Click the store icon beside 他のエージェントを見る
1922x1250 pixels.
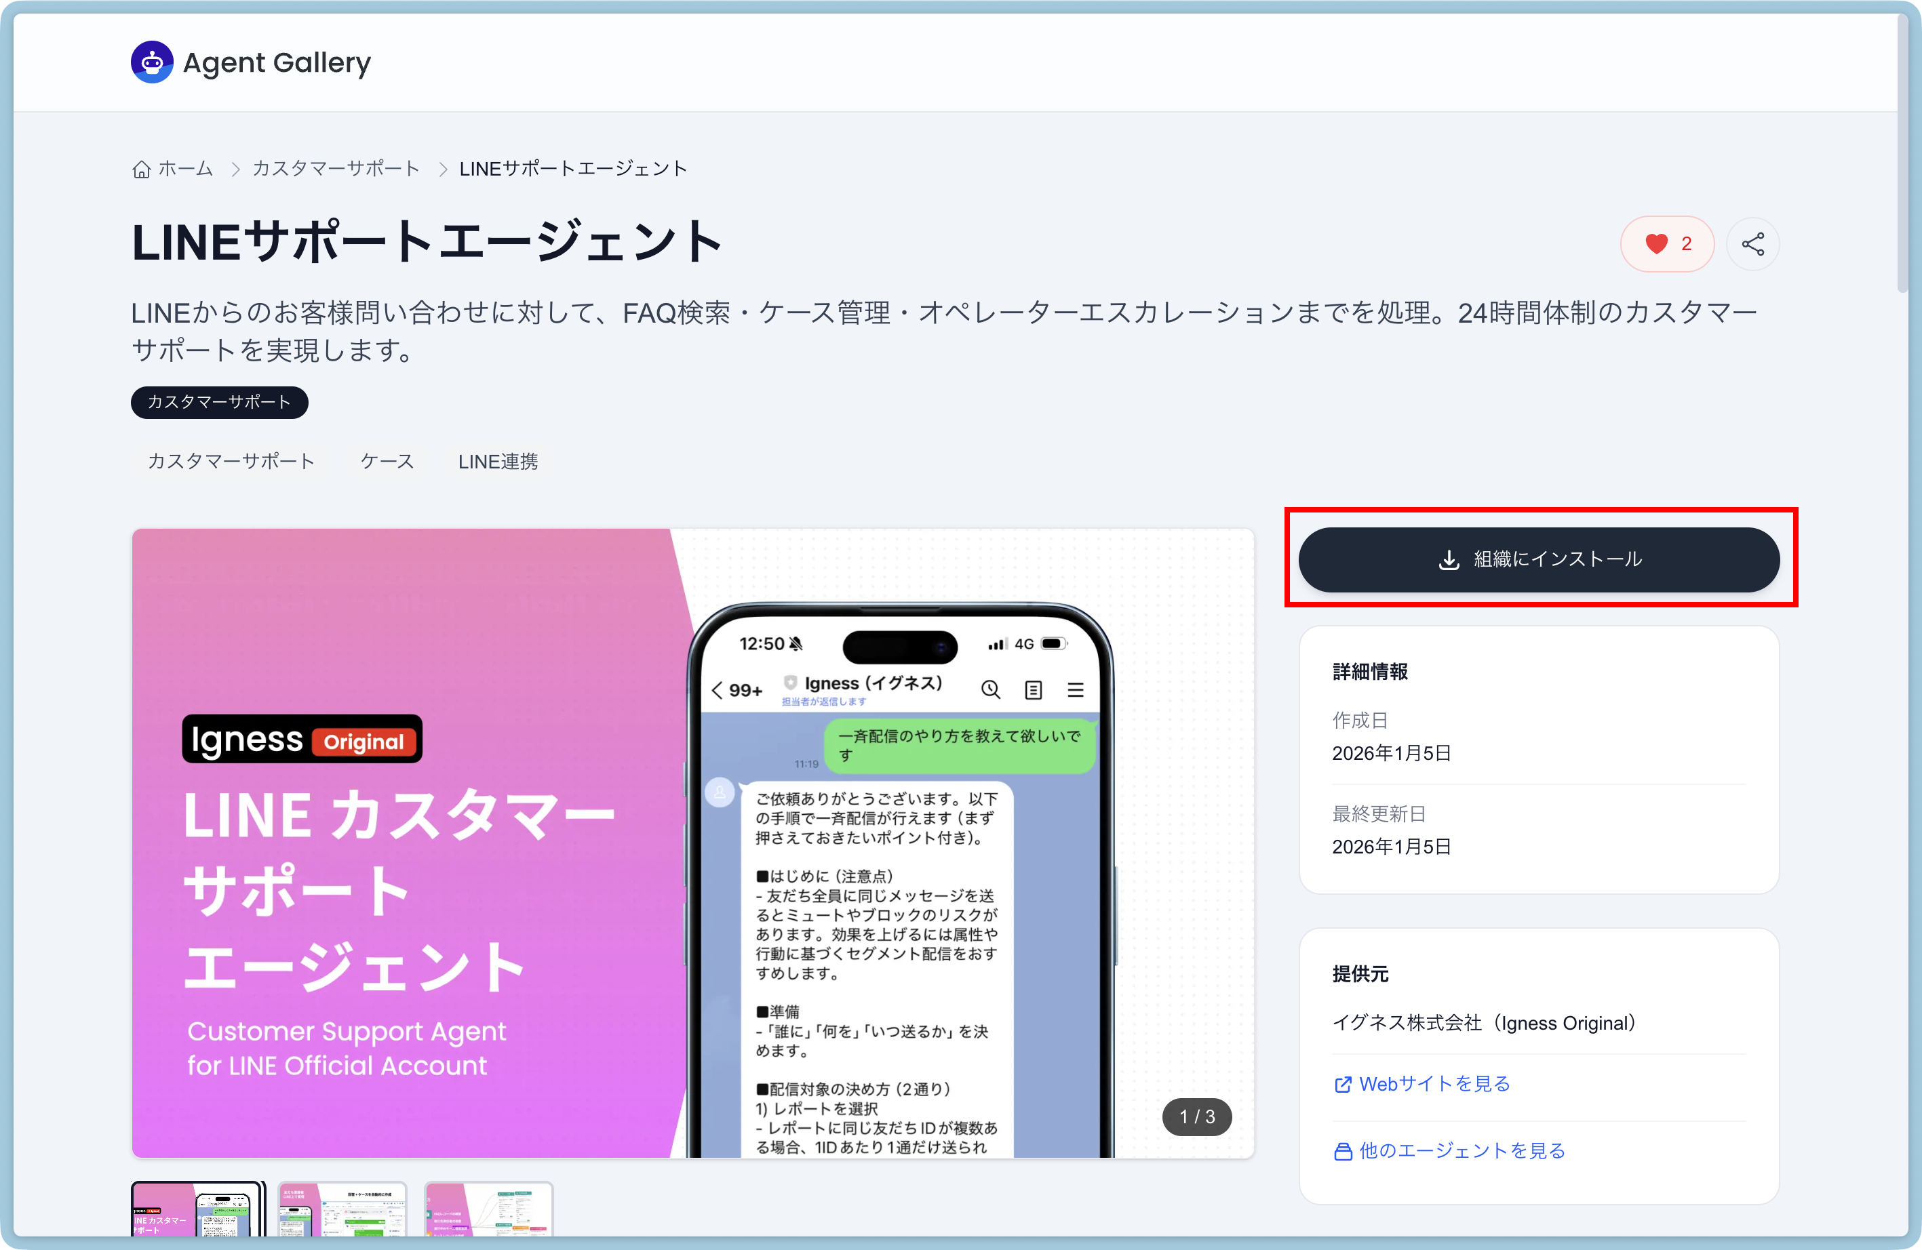click(1342, 1152)
